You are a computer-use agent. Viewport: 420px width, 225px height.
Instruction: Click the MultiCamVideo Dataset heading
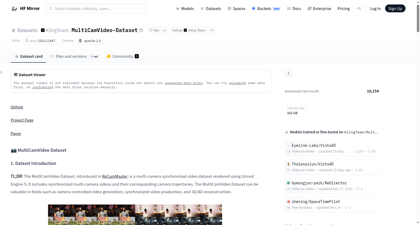click(x=39, y=150)
